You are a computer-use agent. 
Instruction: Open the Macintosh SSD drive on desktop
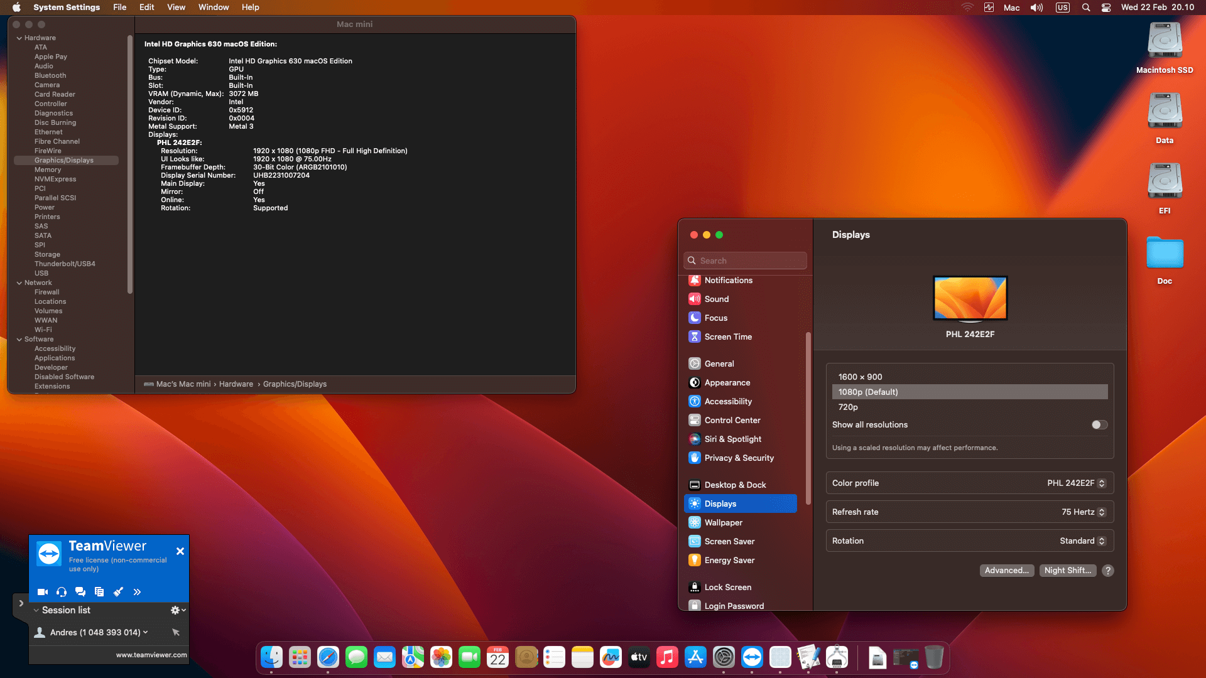pos(1165,48)
